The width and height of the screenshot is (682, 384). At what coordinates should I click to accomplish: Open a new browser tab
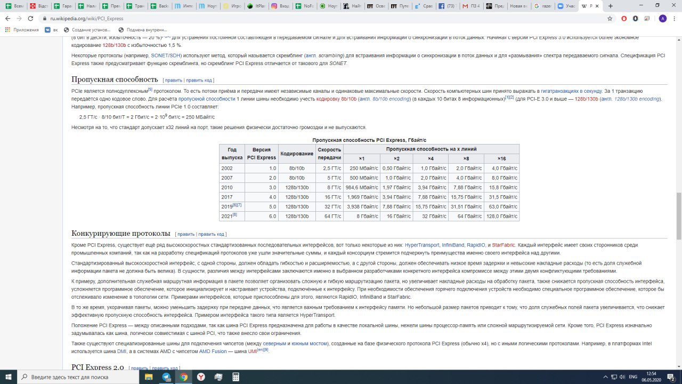[x=611, y=6]
